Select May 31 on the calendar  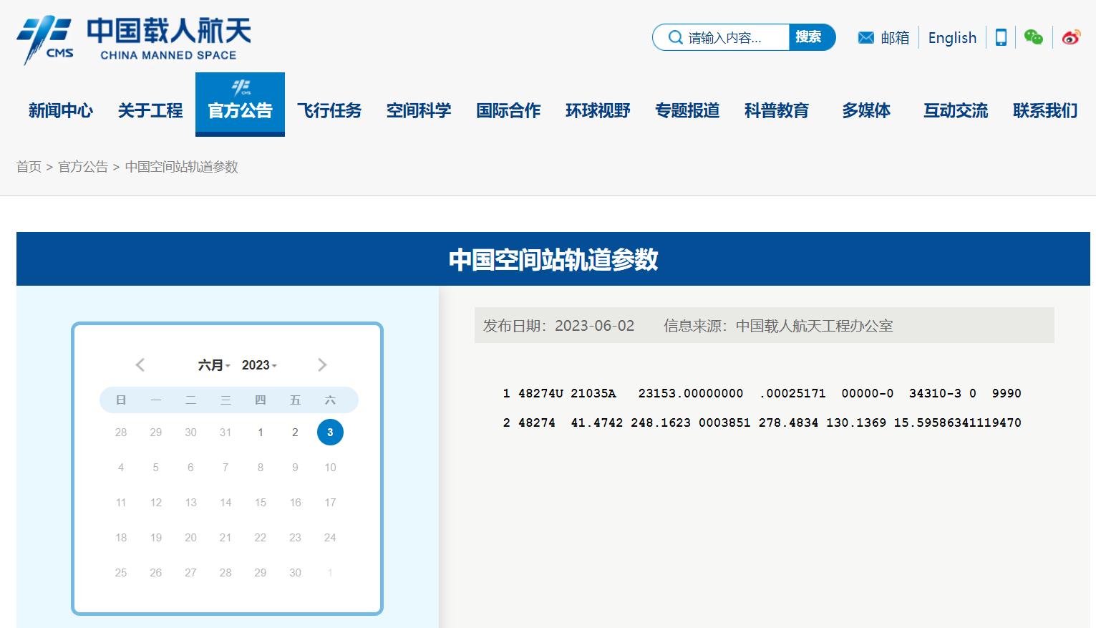[x=225, y=432]
